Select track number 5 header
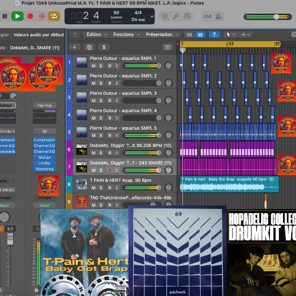This screenshot has width=296, height=296. pos(69,132)
